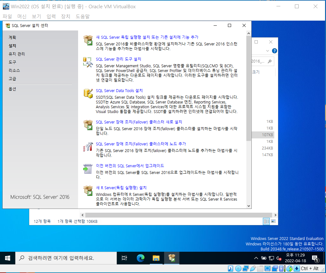
Task: Click the SQL Server setup taskbar icon
Action: tap(172, 258)
